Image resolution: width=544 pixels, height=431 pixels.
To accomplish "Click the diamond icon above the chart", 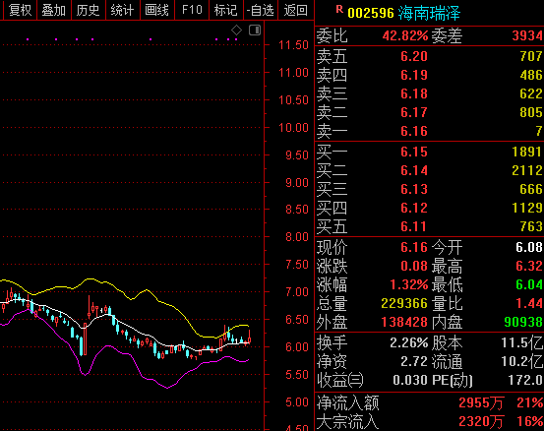I will click(x=237, y=31).
